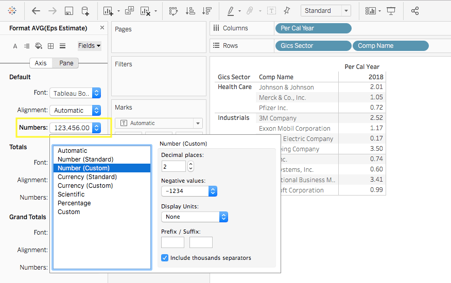
Task: Open the Negative values dropdown
Action: pos(189,191)
